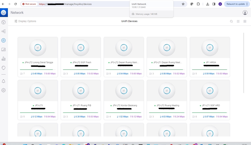251x145 pixels.
Task: Open the JP4-LT2 Lorong Dekat Tangga device card
Action: 38,57
